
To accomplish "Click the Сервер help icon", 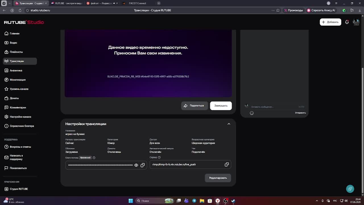I will click(159, 157).
